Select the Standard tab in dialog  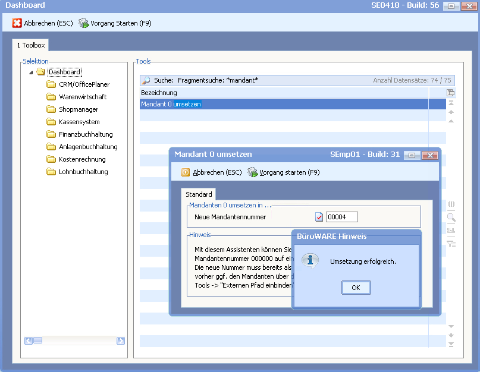coord(199,194)
